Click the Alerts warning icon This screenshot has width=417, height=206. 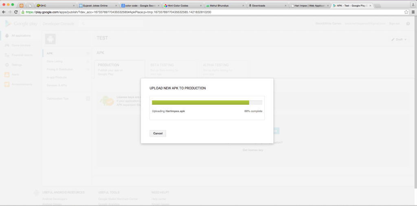pos(7,75)
